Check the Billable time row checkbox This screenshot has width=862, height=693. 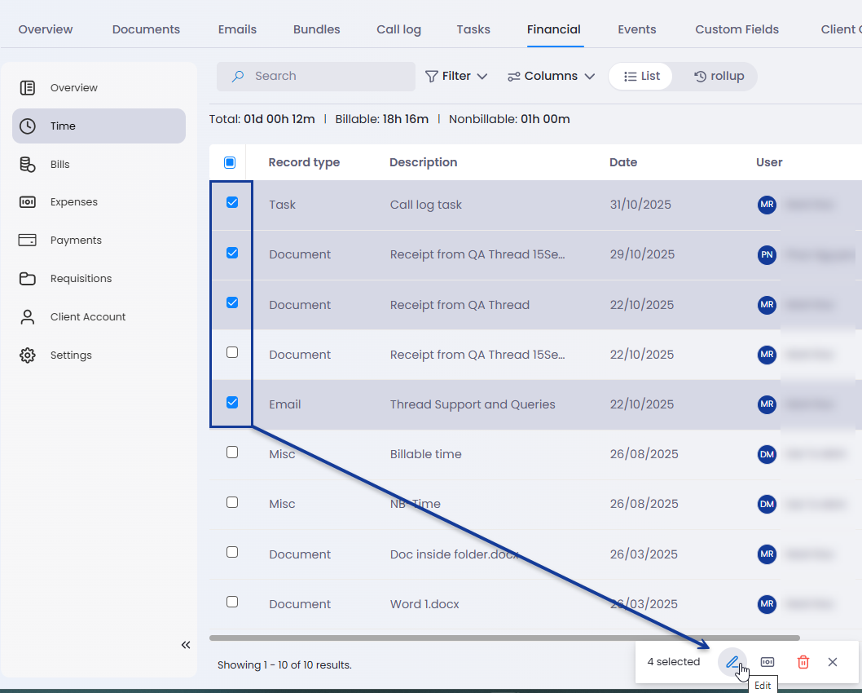[x=232, y=452]
